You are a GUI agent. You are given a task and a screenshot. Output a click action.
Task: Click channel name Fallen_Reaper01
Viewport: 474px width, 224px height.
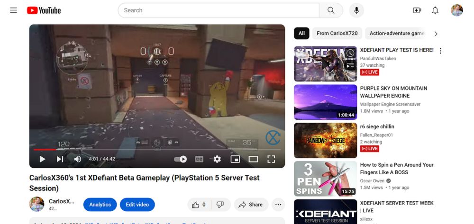(x=376, y=135)
